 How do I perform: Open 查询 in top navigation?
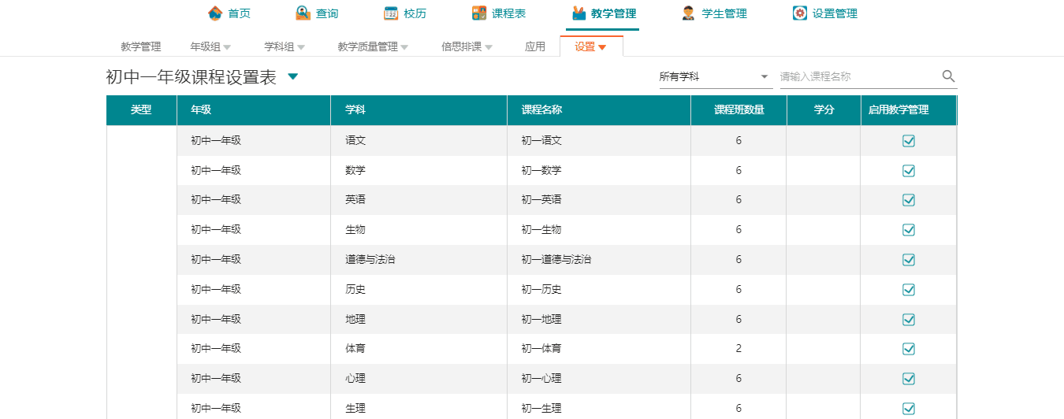click(327, 13)
